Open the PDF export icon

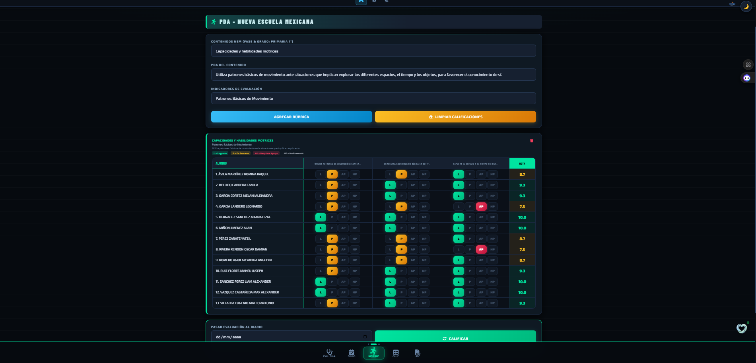(418, 353)
